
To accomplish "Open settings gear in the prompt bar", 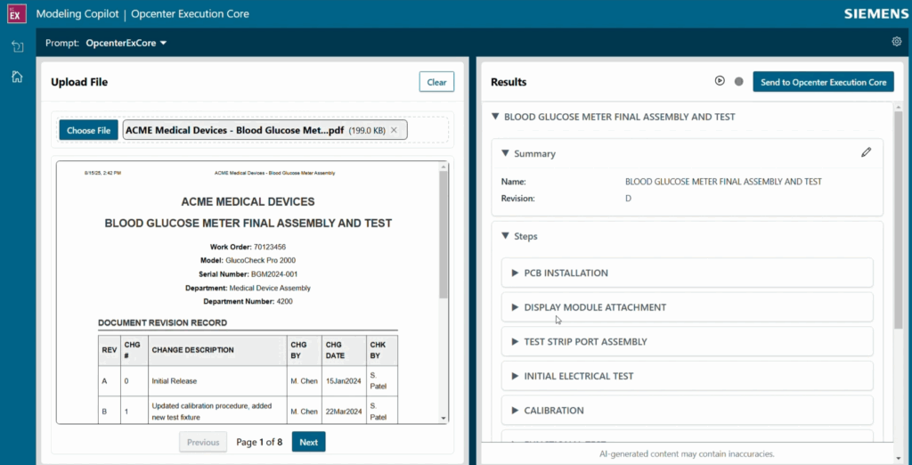I will coord(896,42).
